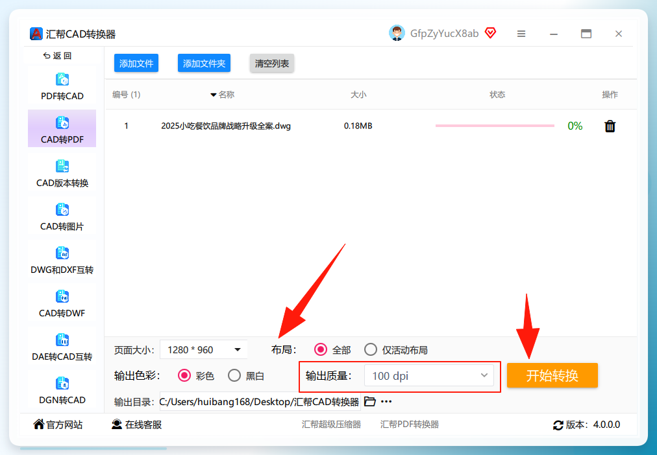
Task: Click the CAD转PDF sidebar icon
Action: pyautogui.click(x=62, y=122)
